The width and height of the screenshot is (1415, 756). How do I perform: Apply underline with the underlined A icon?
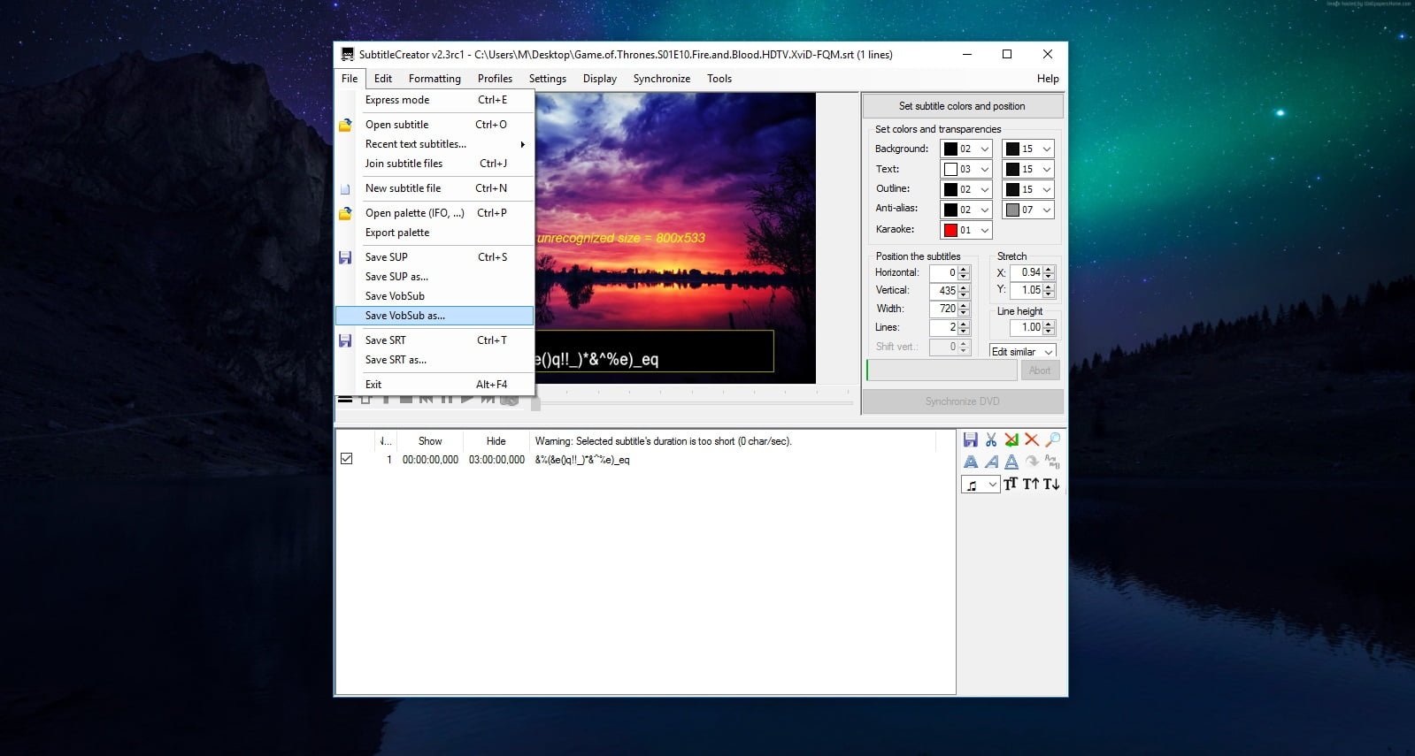pyautogui.click(x=1011, y=462)
